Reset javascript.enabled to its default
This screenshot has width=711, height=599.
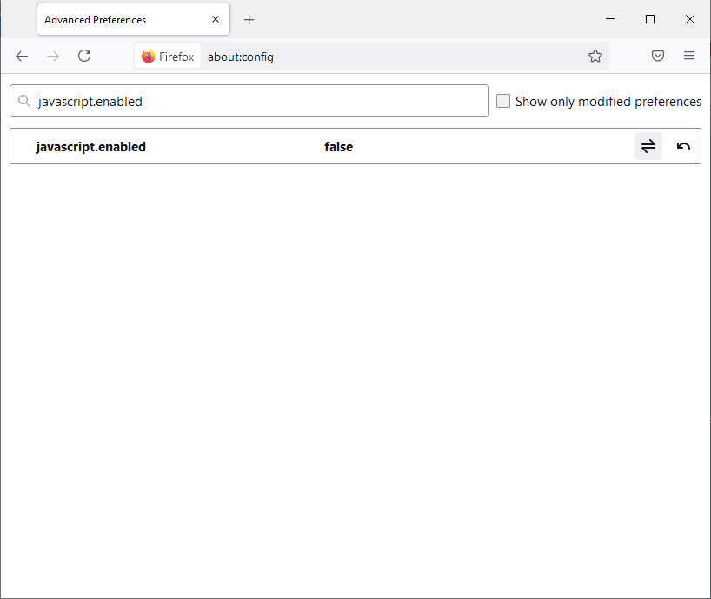click(x=683, y=146)
